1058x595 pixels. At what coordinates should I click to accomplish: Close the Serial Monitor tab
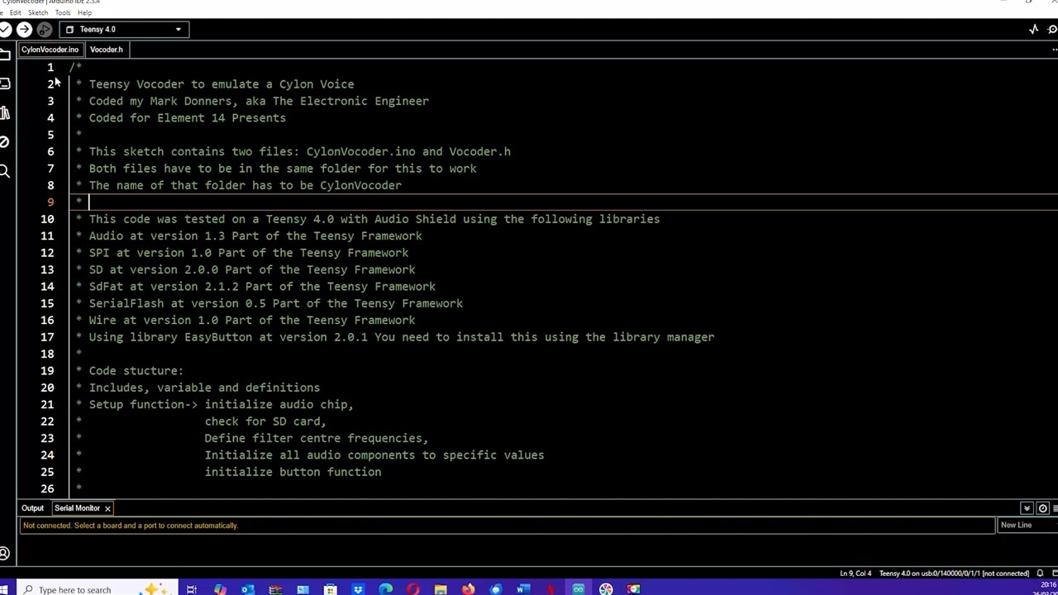[x=107, y=508]
